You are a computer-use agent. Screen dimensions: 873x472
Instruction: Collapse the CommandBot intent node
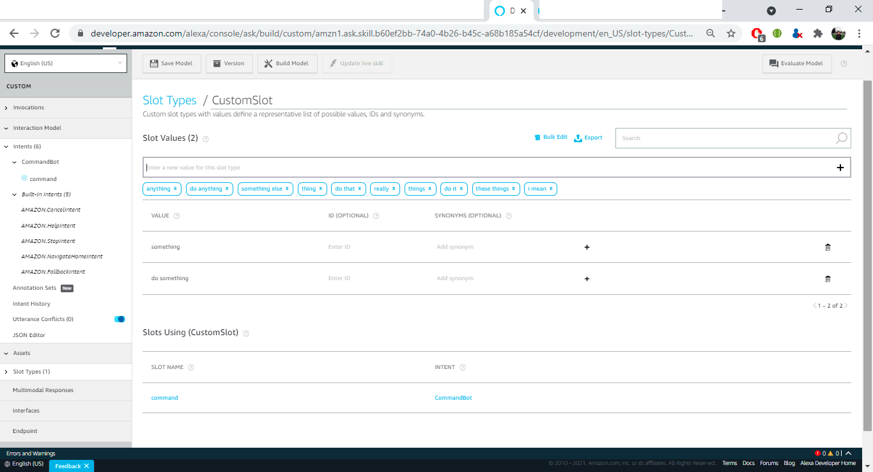coord(15,162)
